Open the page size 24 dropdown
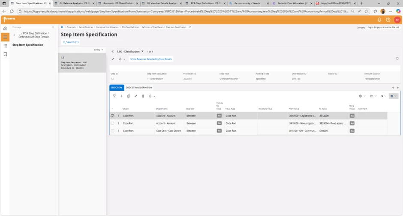This screenshot has width=403, height=216. pos(383,96)
